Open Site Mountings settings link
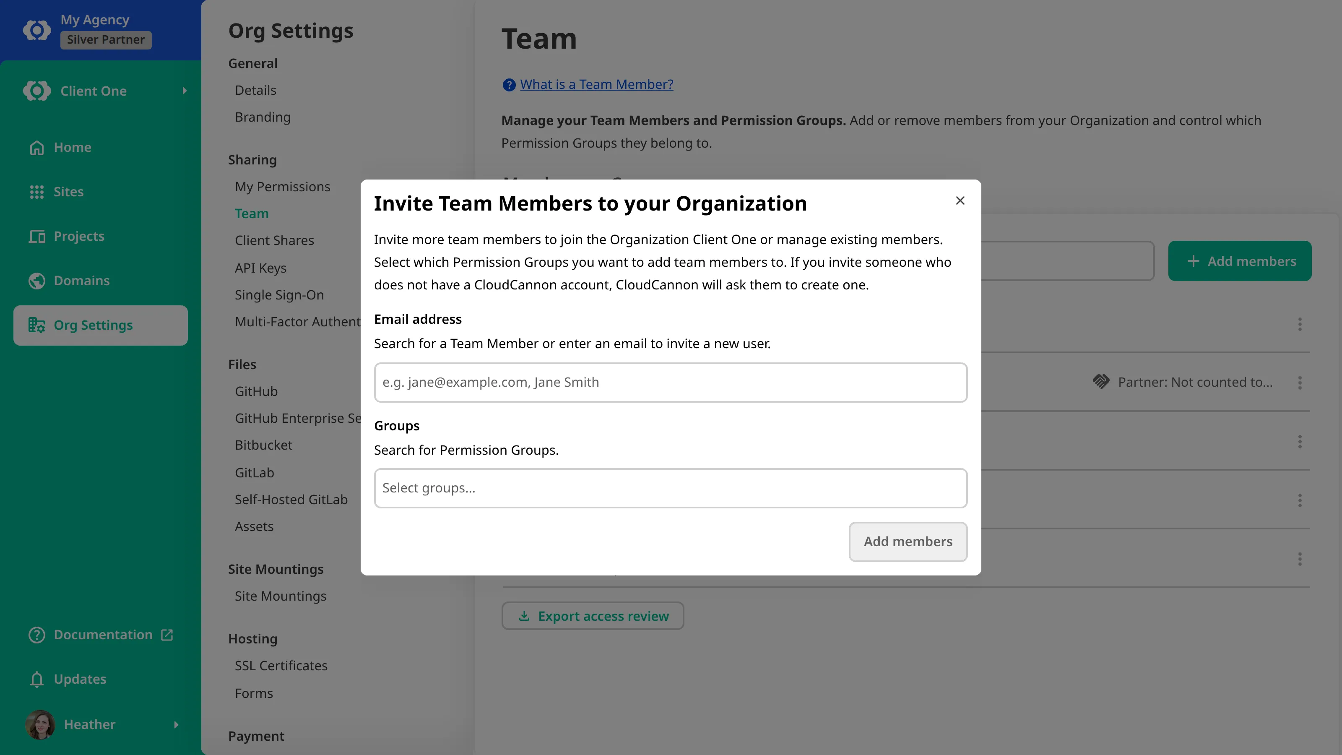 coord(280,596)
